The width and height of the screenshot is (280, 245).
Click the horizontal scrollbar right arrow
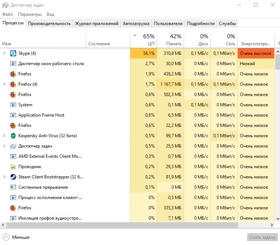(x=272, y=225)
